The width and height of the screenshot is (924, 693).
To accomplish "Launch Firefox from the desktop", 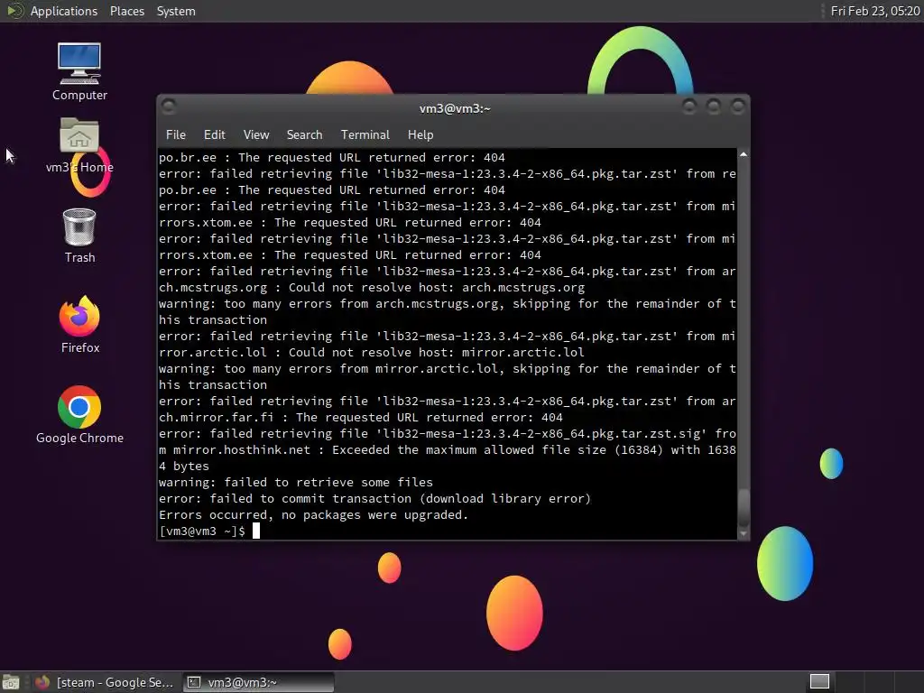I will point(79,325).
